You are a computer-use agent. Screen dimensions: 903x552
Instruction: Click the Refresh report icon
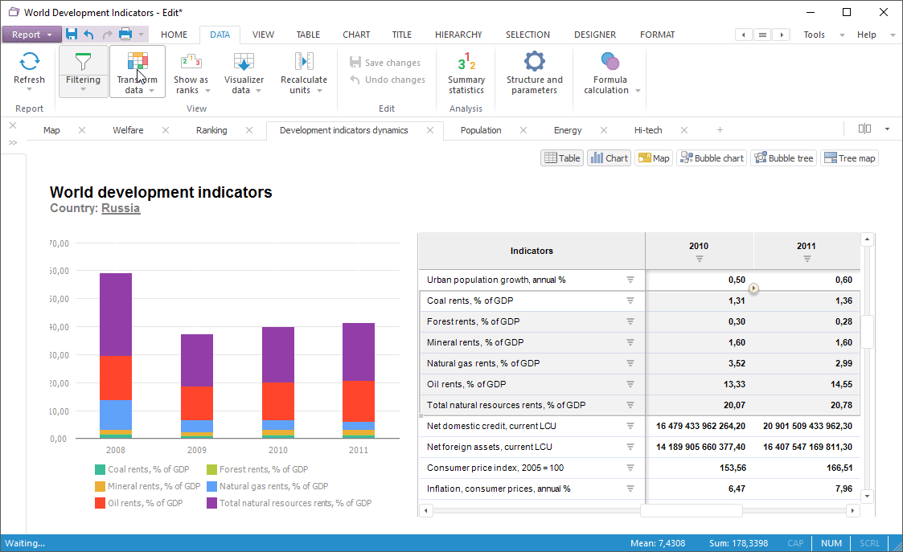pos(30,62)
